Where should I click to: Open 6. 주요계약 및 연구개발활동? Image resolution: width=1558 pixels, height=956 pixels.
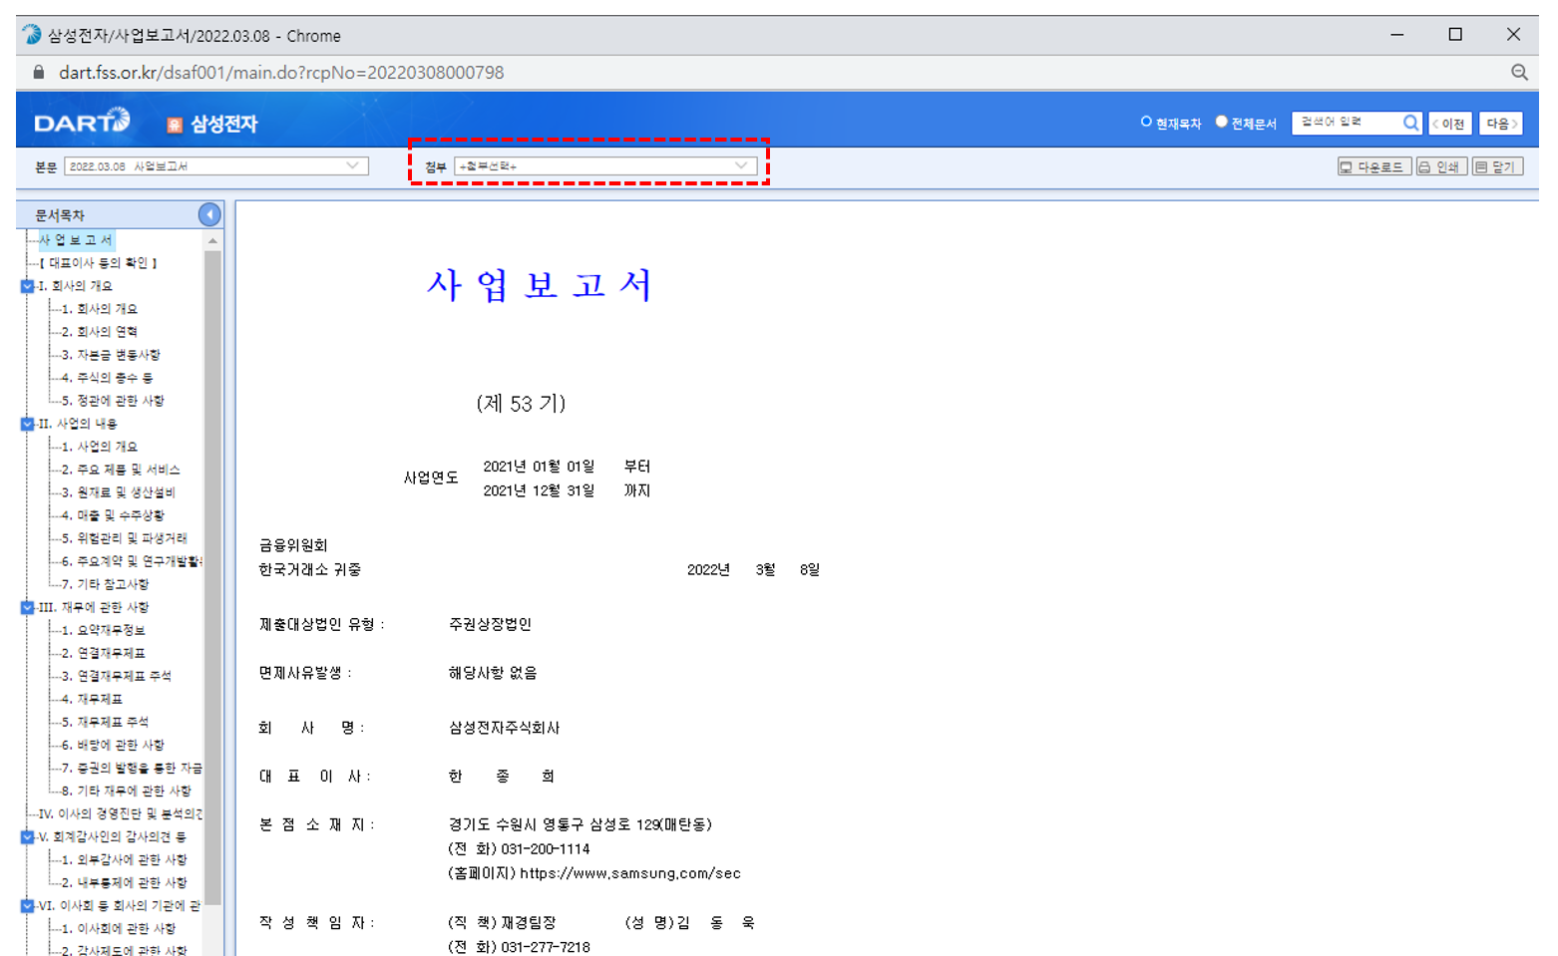132,561
